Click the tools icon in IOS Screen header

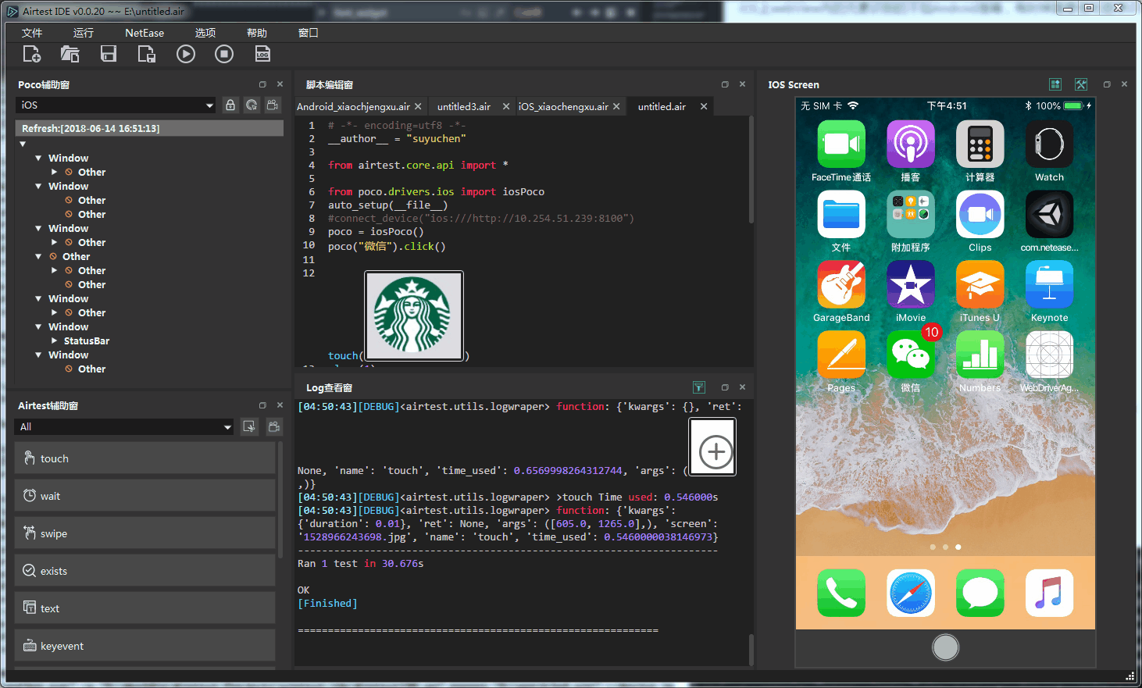pyautogui.click(x=1081, y=84)
